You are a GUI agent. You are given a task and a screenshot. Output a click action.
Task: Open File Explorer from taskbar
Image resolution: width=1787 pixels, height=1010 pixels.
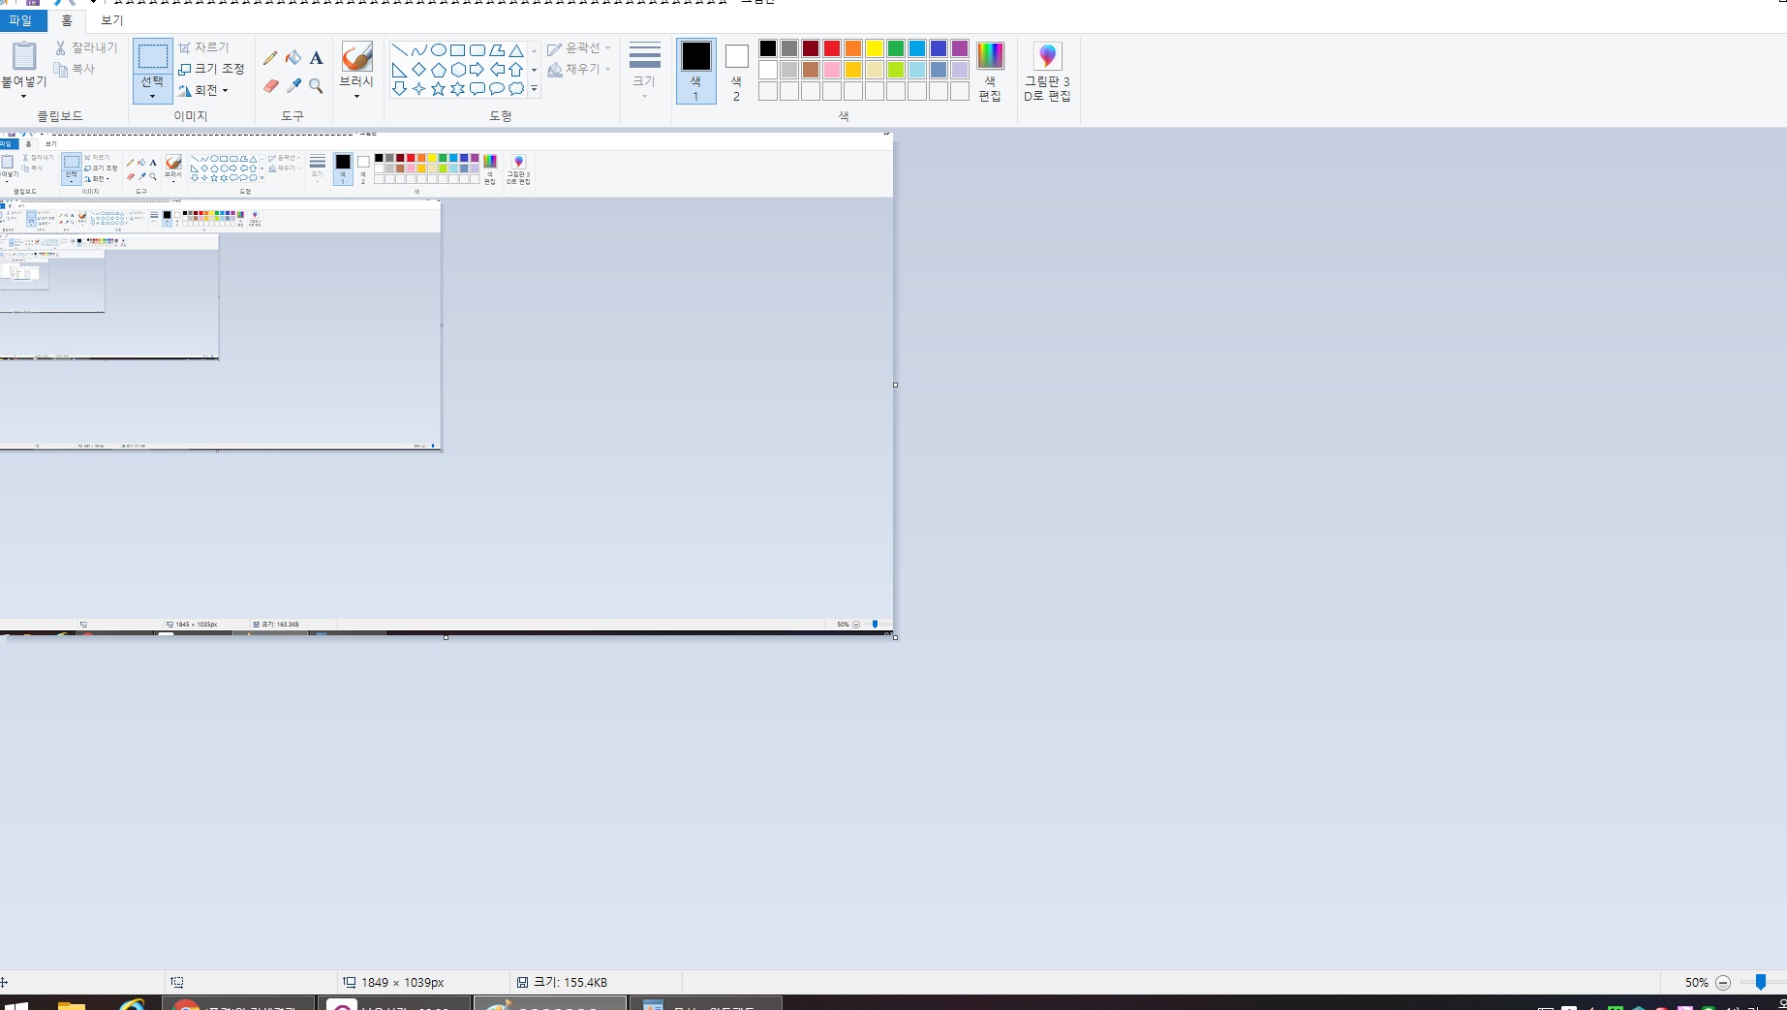click(72, 1005)
